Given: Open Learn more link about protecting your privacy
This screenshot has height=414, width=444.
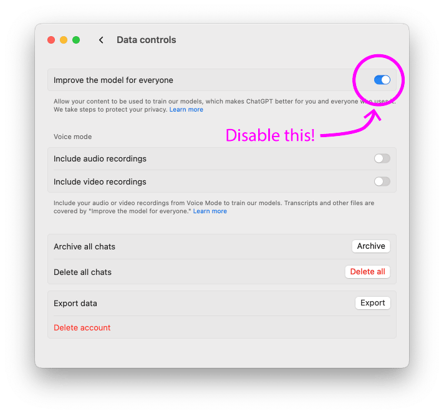Looking at the screenshot, I should click(186, 110).
